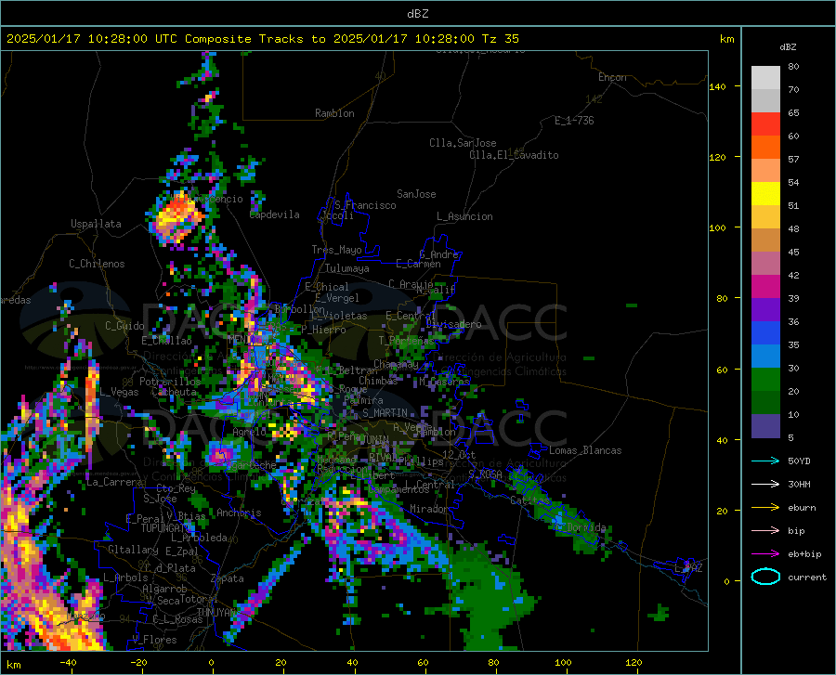Click the E_1-736 place label
The image size is (836, 675).
574,121
